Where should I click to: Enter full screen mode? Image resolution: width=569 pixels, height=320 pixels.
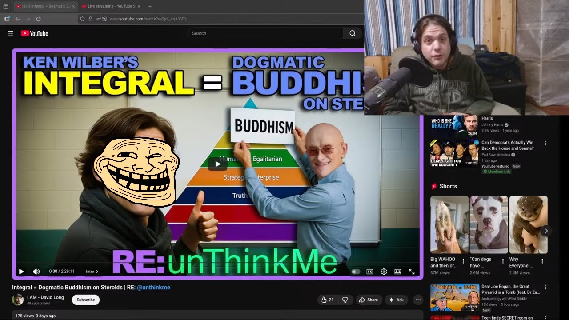tap(412, 272)
